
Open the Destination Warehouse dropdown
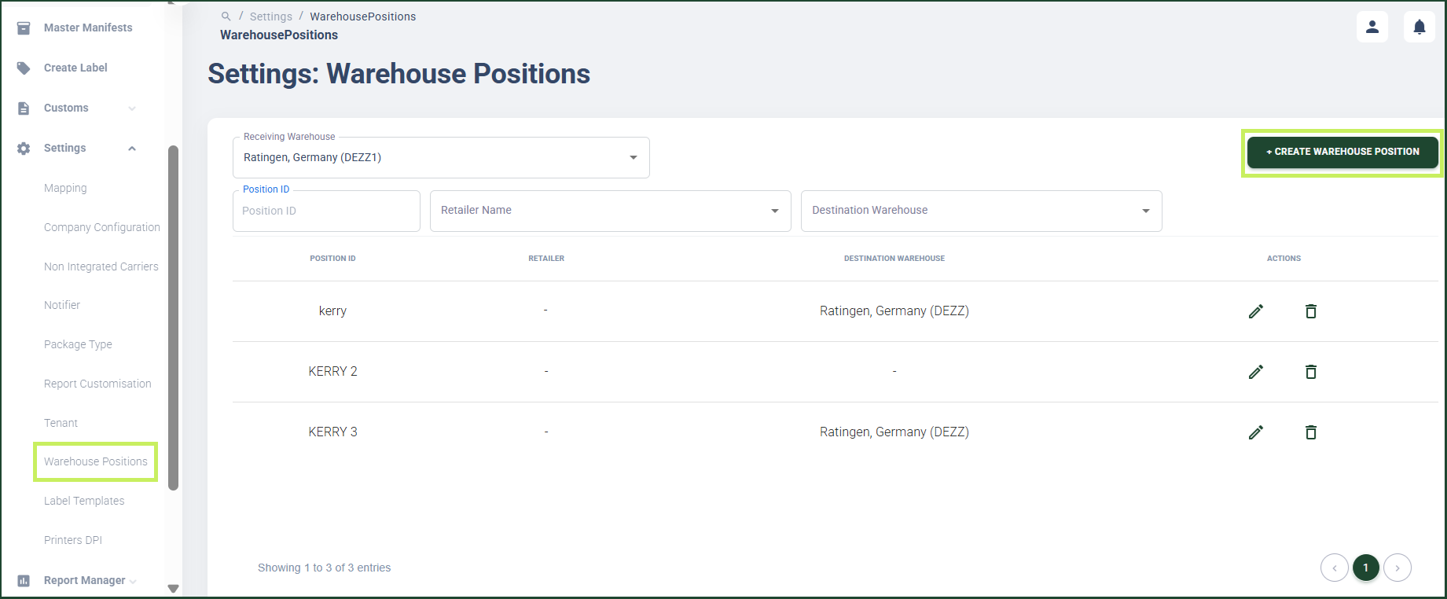982,211
